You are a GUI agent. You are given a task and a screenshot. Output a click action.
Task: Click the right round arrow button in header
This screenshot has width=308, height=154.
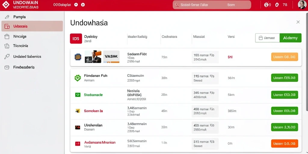click(x=83, y=5)
